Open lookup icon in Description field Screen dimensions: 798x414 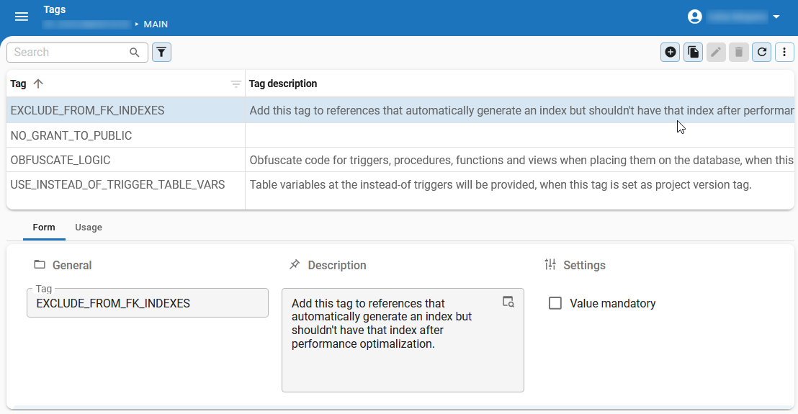tap(508, 302)
